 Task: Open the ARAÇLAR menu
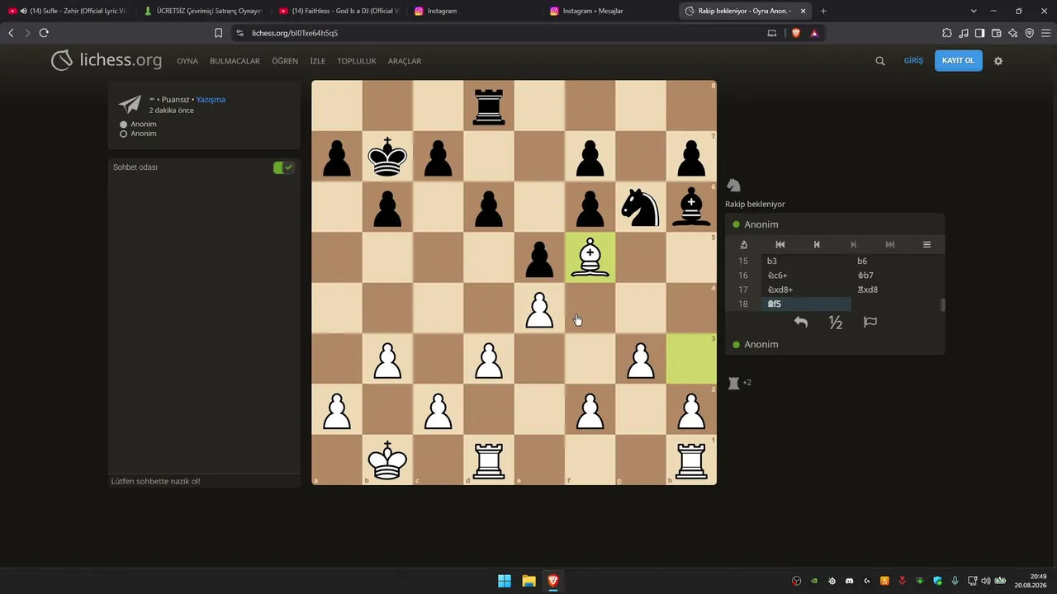(x=405, y=61)
